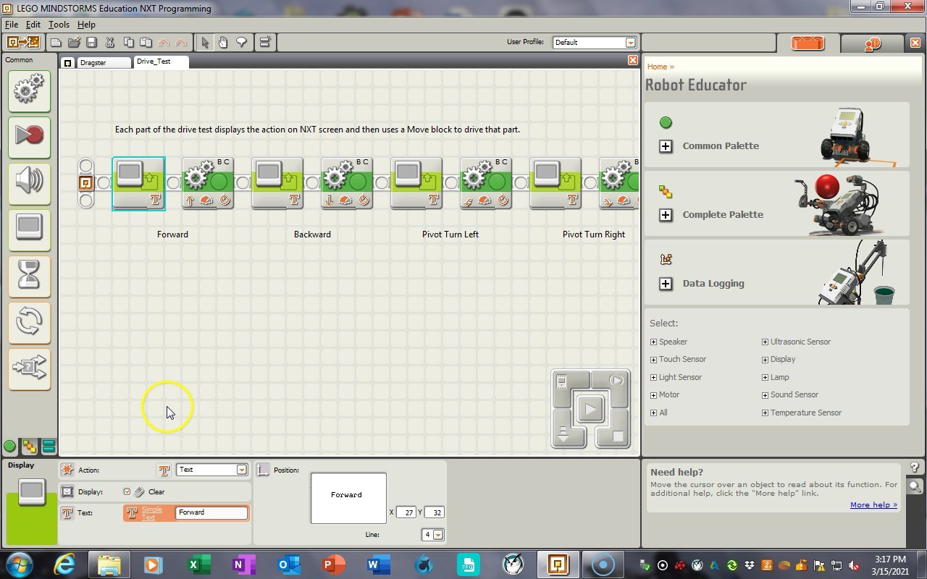Image resolution: width=927 pixels, height=579 pixels.
Task: Switch to the Complete palette toggle
Action: [30, 447]
